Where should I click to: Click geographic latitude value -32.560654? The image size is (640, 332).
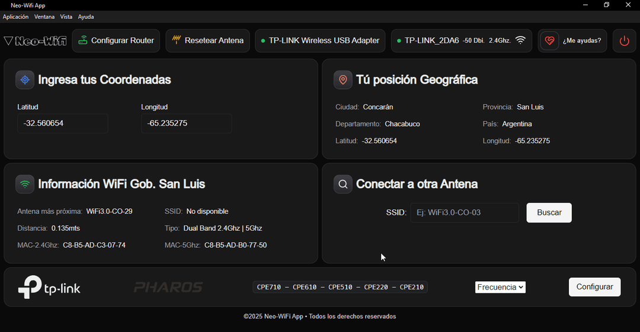(379, 141)
